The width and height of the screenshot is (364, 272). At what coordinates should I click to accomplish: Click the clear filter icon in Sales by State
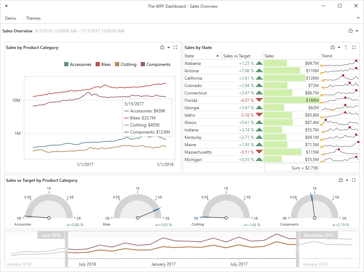coord(346,47)
